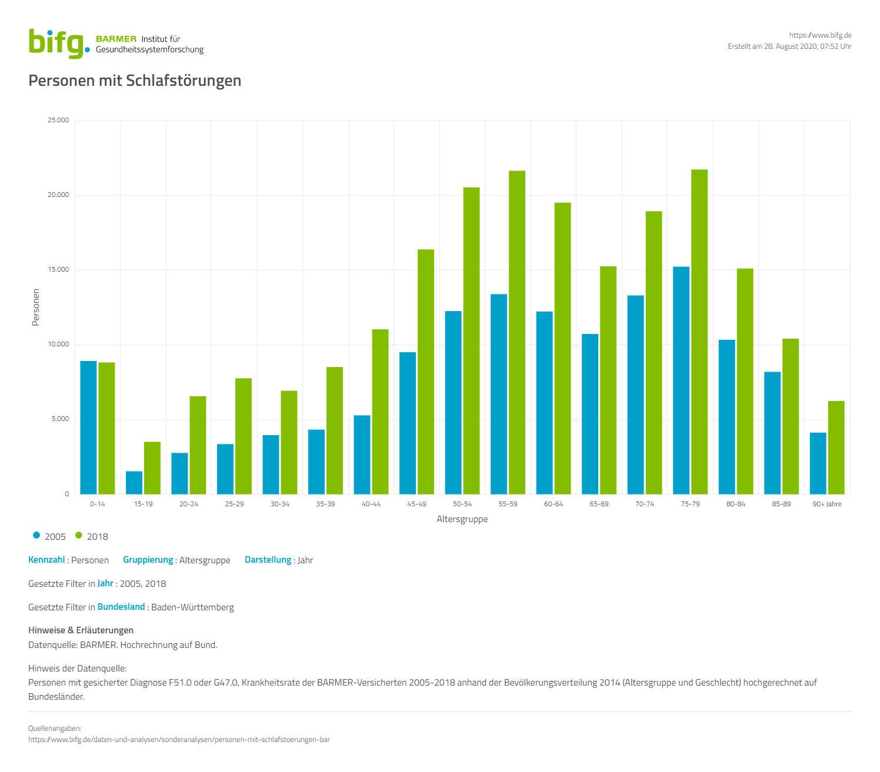Click the Kennzahl label
This screenshot has width=880, height=772.
click(46, 560)
